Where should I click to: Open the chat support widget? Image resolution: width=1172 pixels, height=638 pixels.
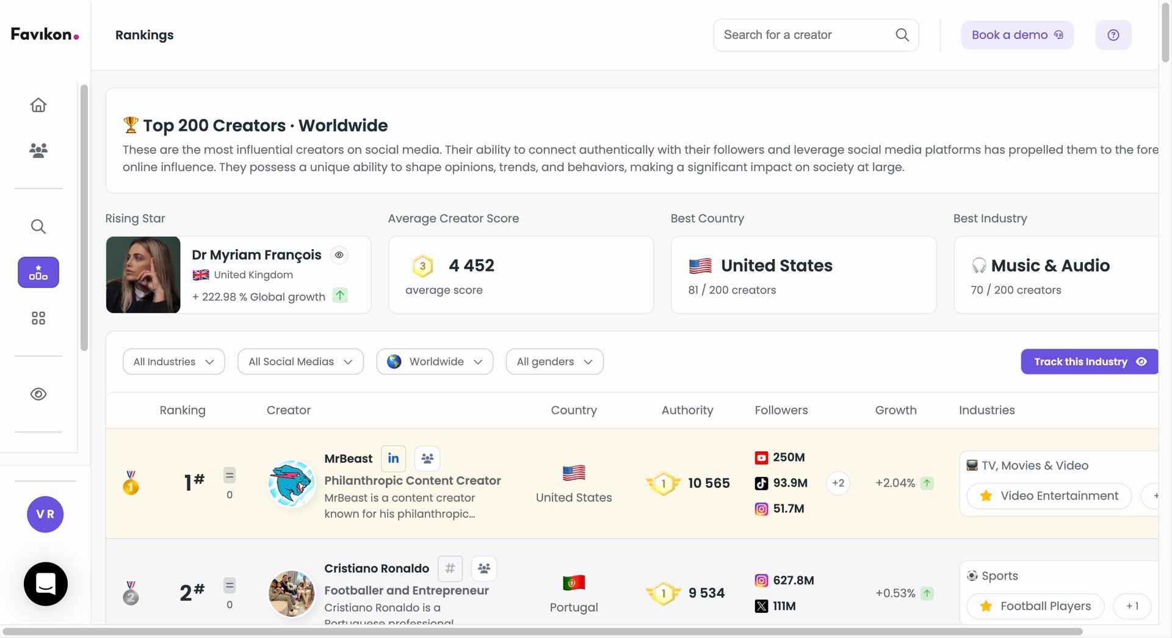click(x=46, y=584)
